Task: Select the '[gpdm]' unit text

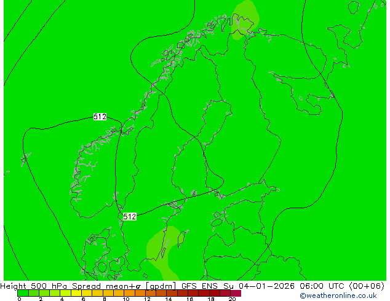Action: coord(161,286)
